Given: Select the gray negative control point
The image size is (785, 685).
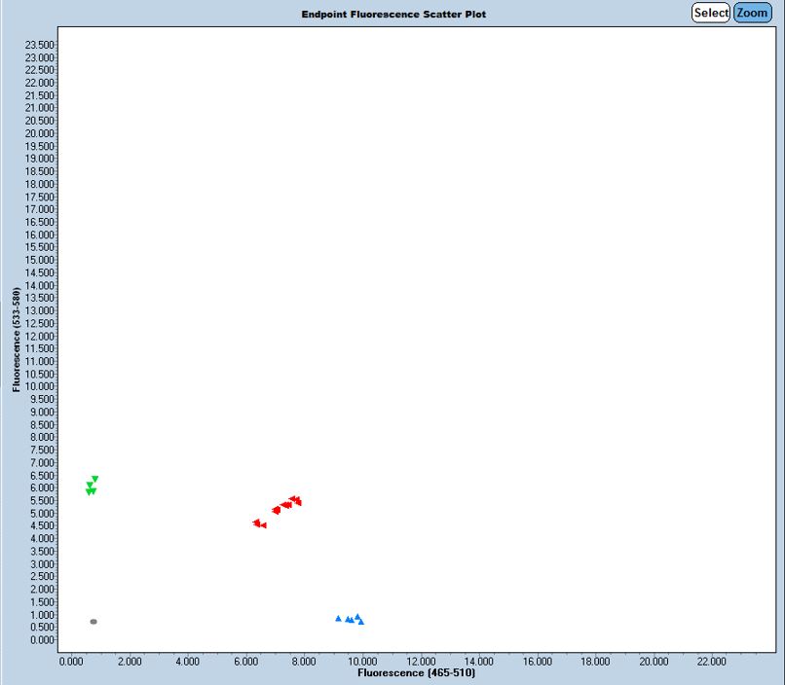Looking at the screenshot, I should point(93,621).
